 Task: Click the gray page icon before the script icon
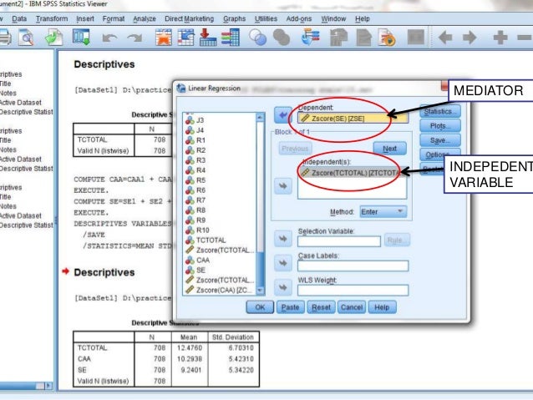click(363, 37)
